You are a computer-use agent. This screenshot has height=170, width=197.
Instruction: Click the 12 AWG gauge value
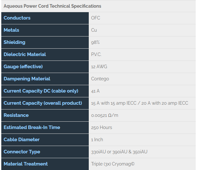pyautogui.click(x=99, y=67)
